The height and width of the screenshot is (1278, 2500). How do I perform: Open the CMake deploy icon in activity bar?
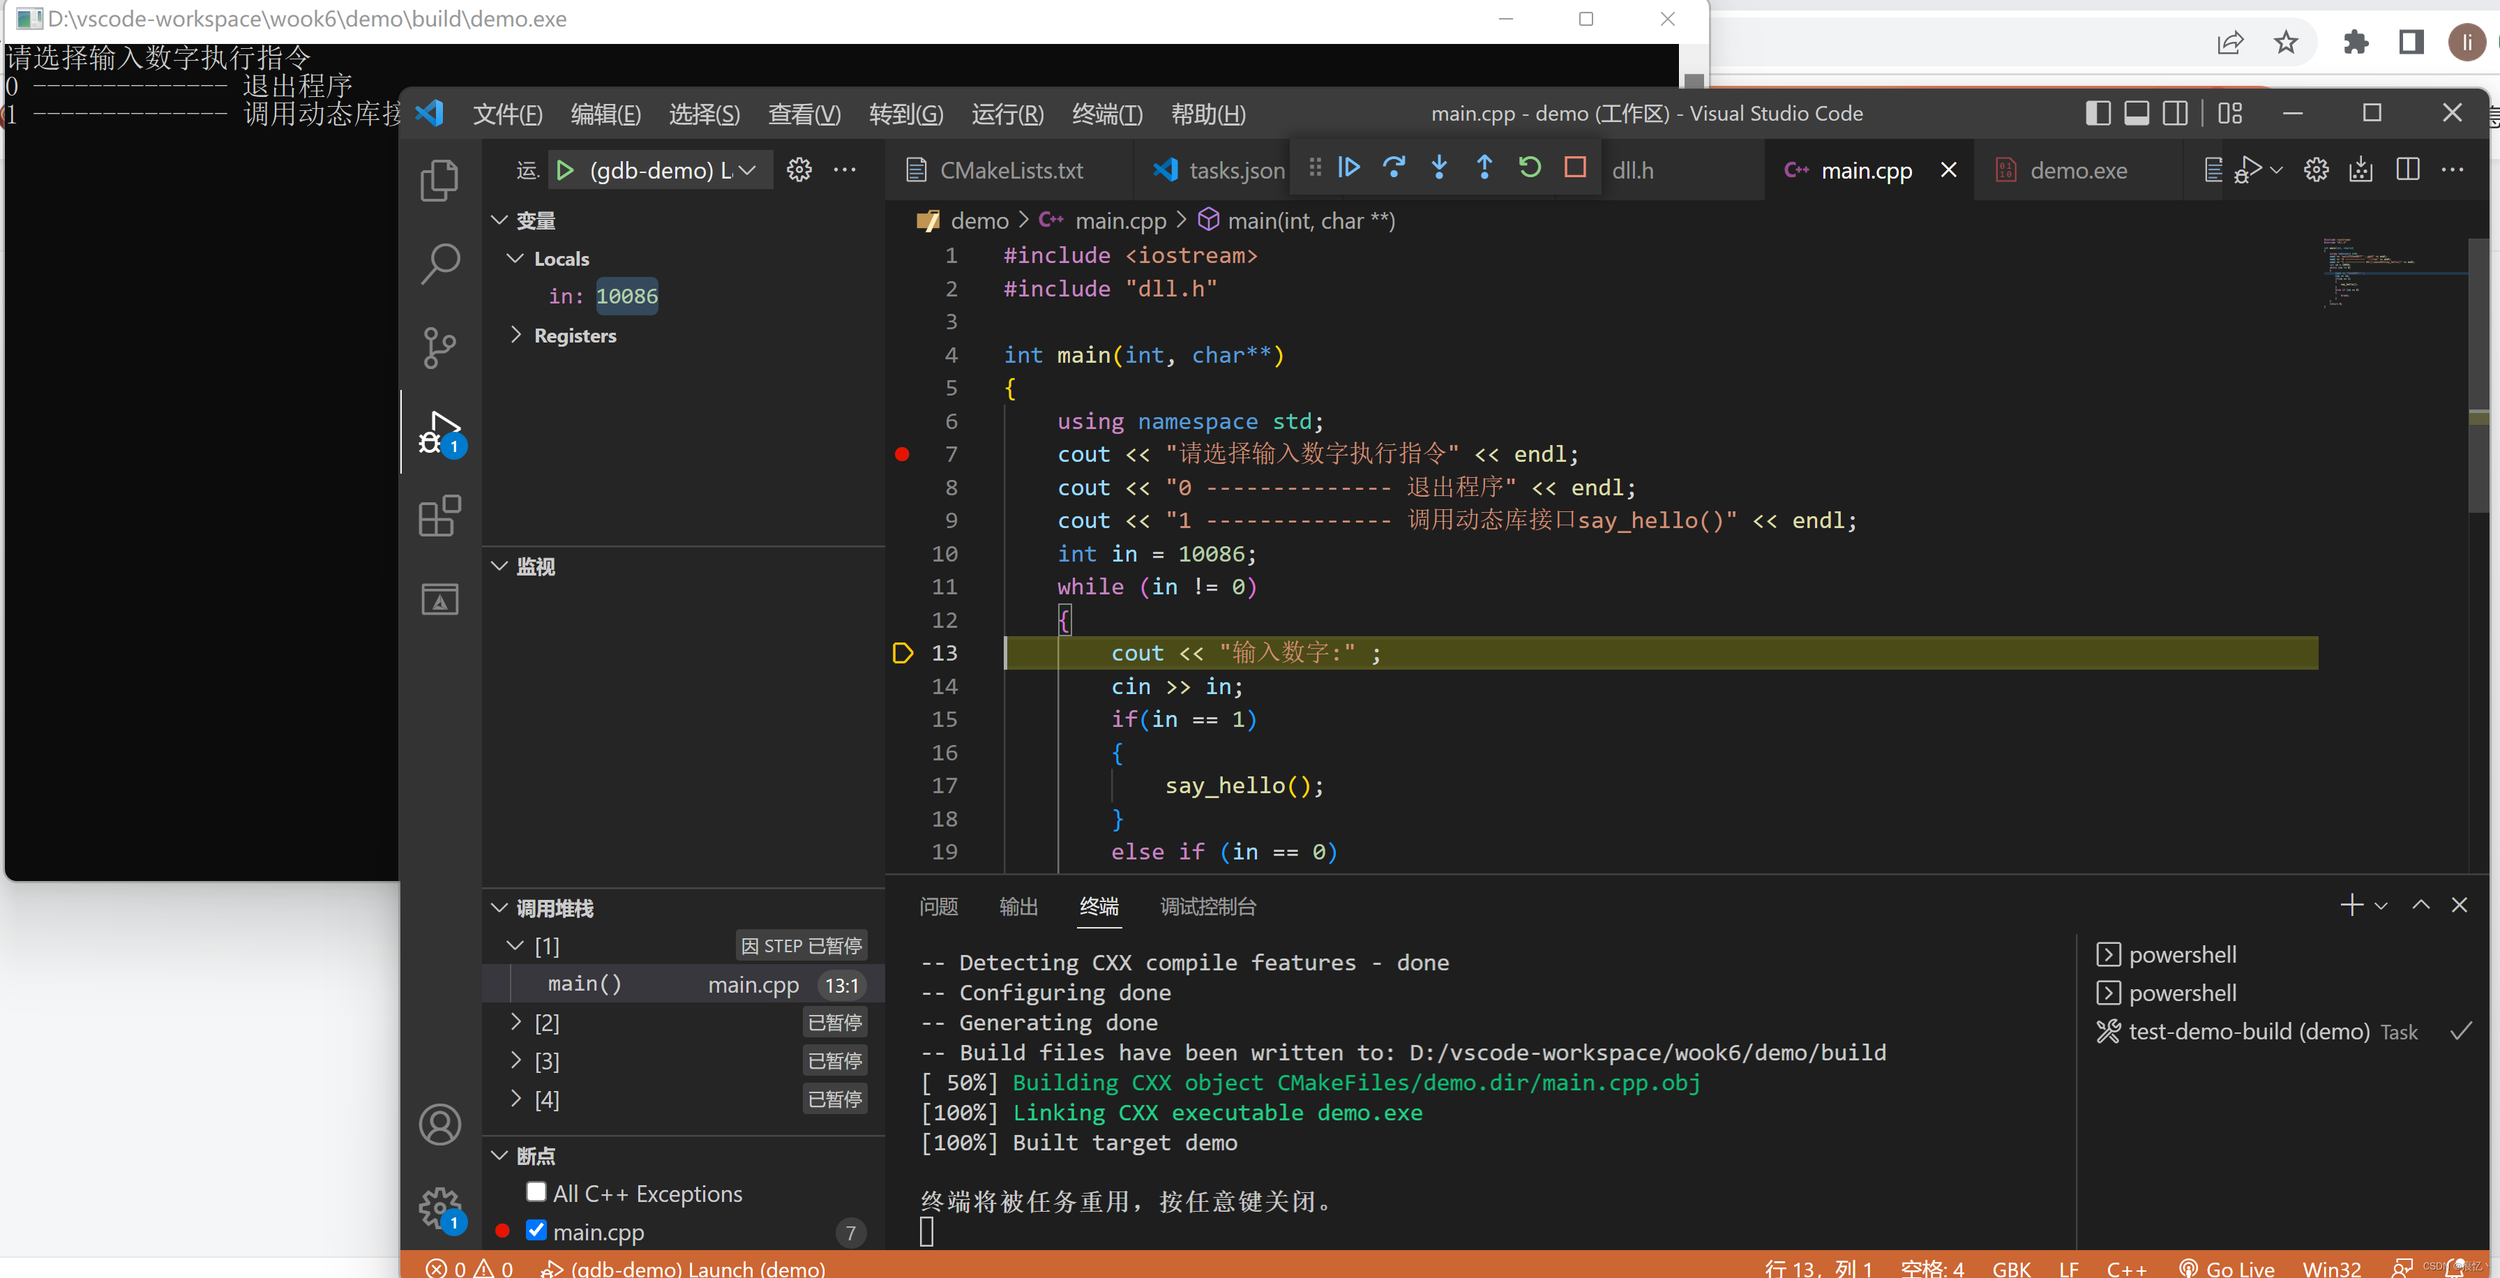439,599
